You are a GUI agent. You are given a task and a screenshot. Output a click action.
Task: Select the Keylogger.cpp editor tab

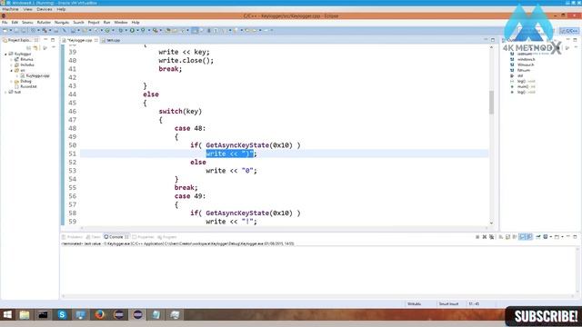79,40
